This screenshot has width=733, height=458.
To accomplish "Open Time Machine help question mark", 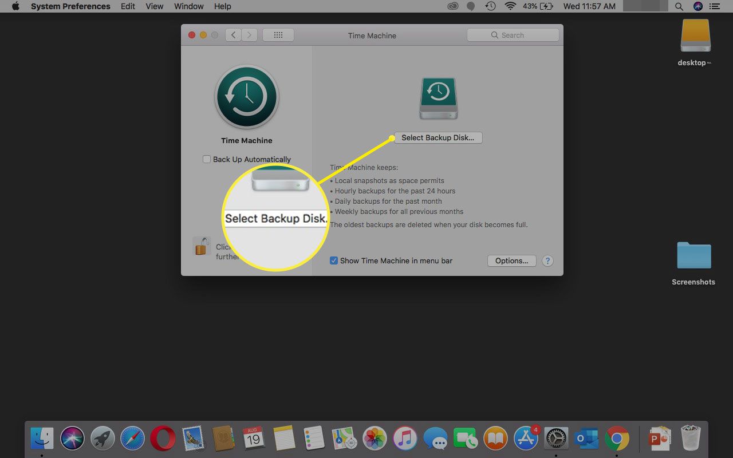I will (x=547, y=260).
